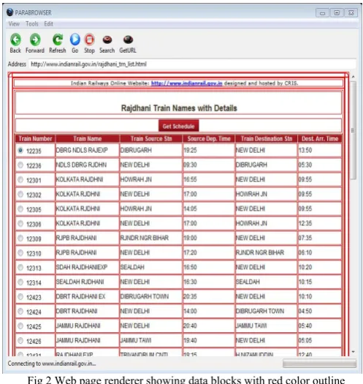Click the DBRT RAJDHANI EX train name cell
363x384 pixels.
[88, 296]
